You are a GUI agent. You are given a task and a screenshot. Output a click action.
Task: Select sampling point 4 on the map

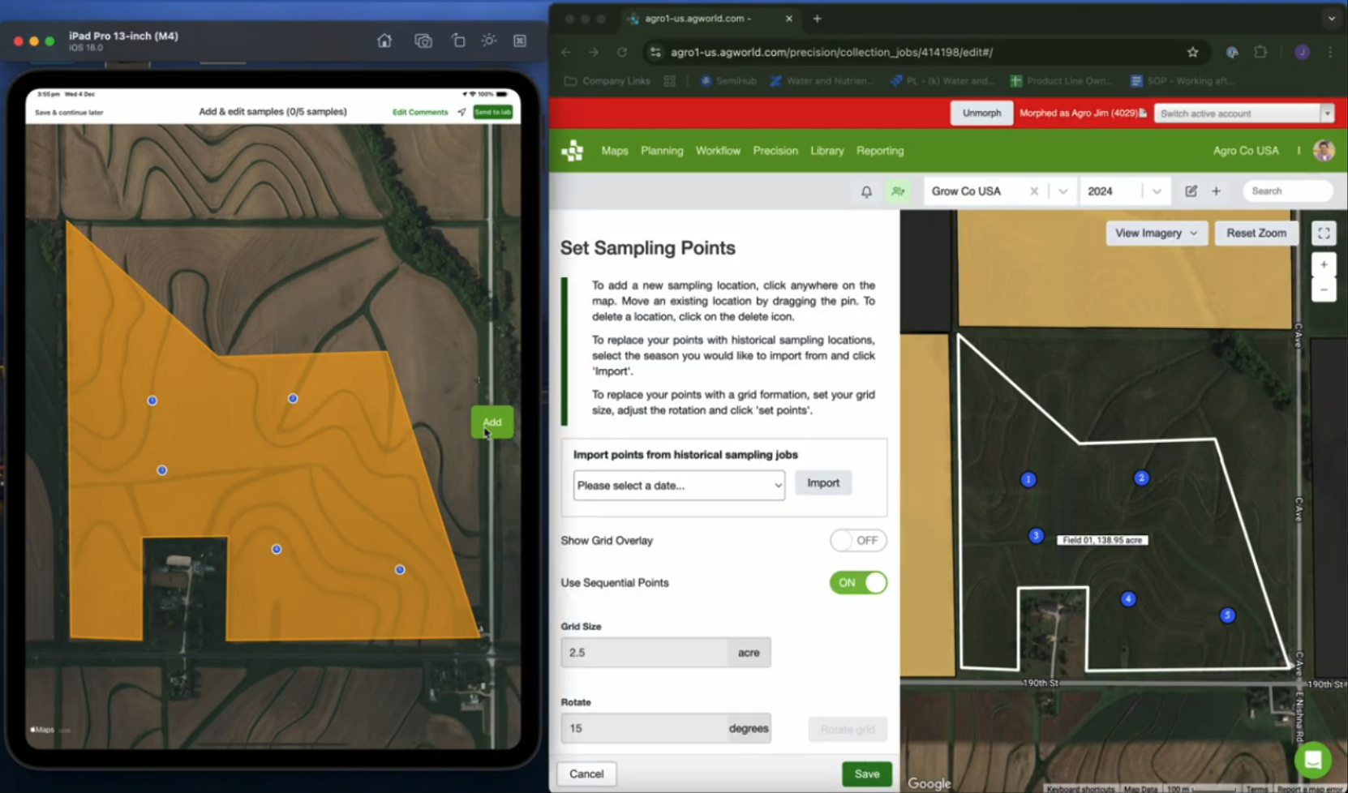click(1128, 599)
